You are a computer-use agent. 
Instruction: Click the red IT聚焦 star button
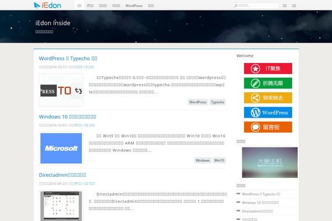click(268, 69)
